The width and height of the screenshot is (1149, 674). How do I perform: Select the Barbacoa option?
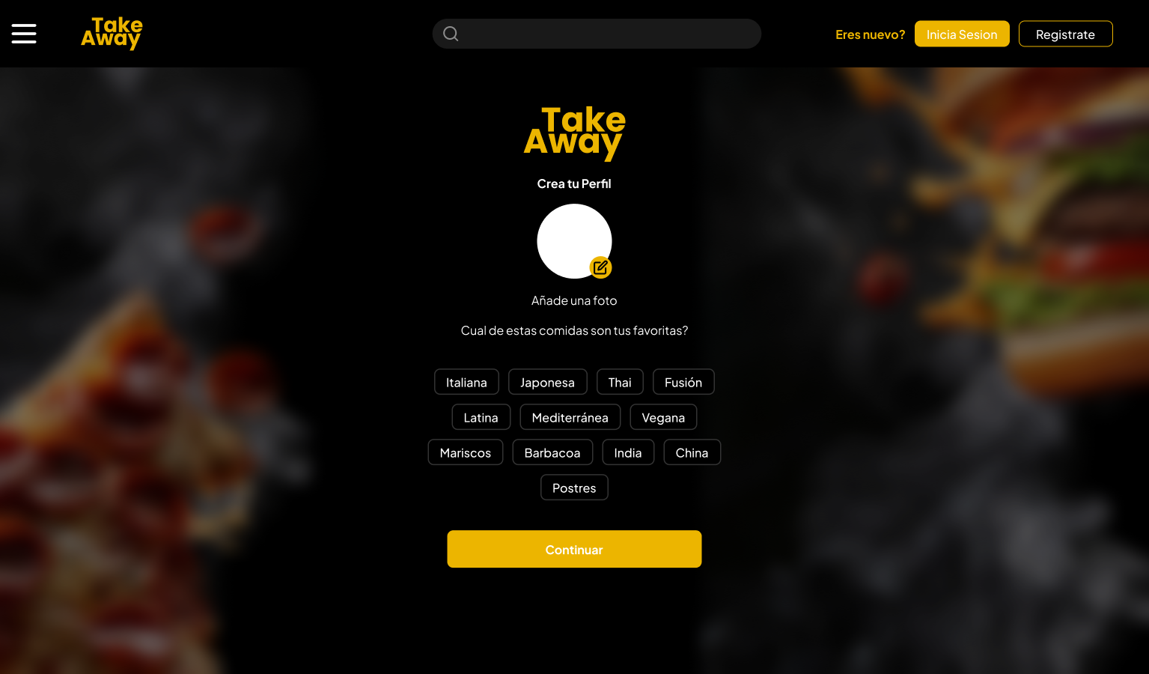pyautogui.click(x=552, y=452)
